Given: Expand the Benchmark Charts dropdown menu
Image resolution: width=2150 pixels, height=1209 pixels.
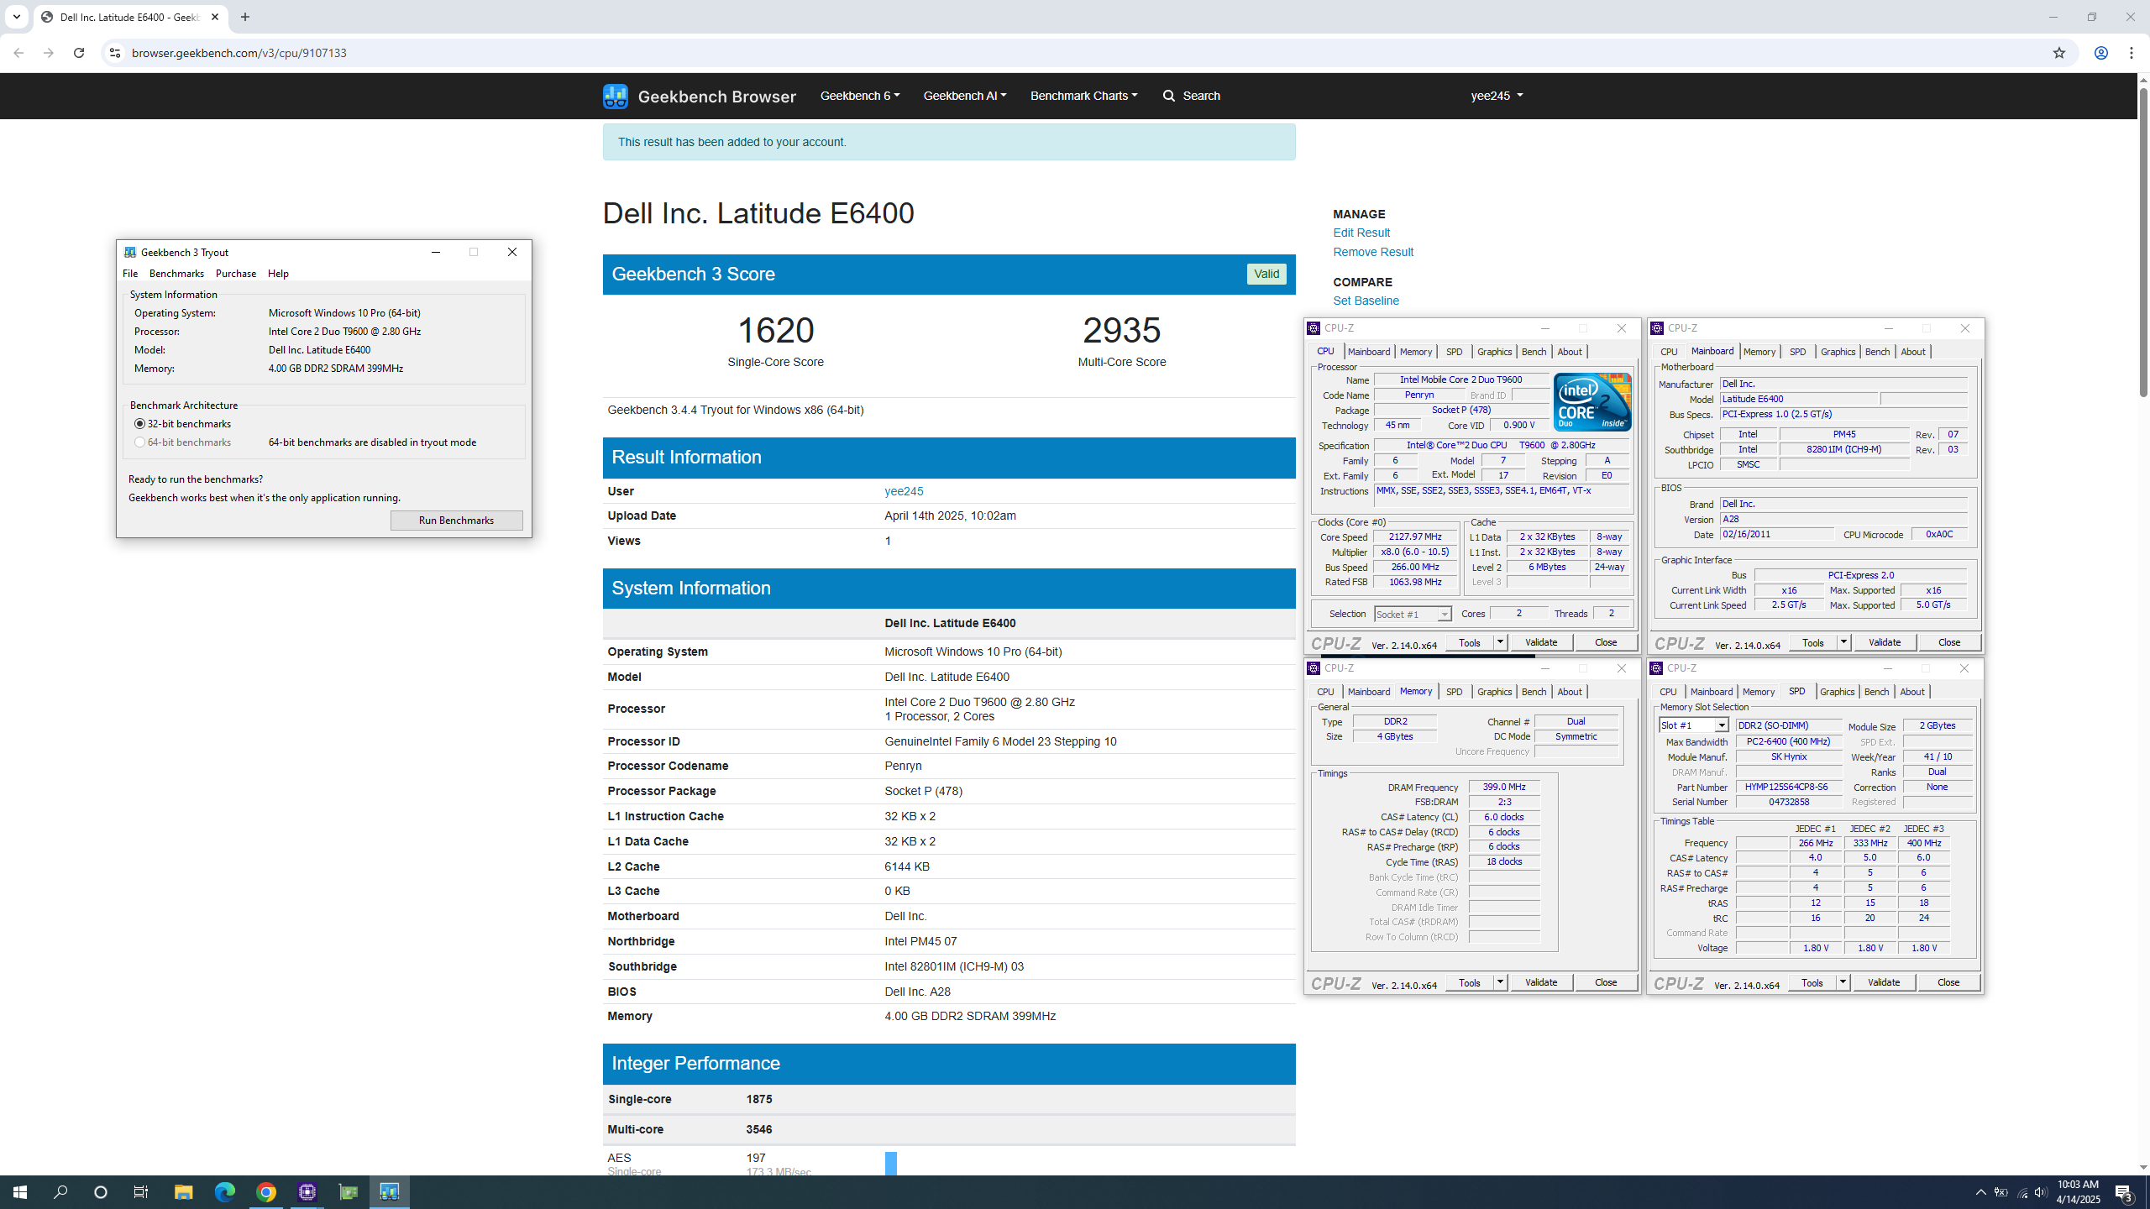Looking at the screenshot, I should [x=1084, y=96].
